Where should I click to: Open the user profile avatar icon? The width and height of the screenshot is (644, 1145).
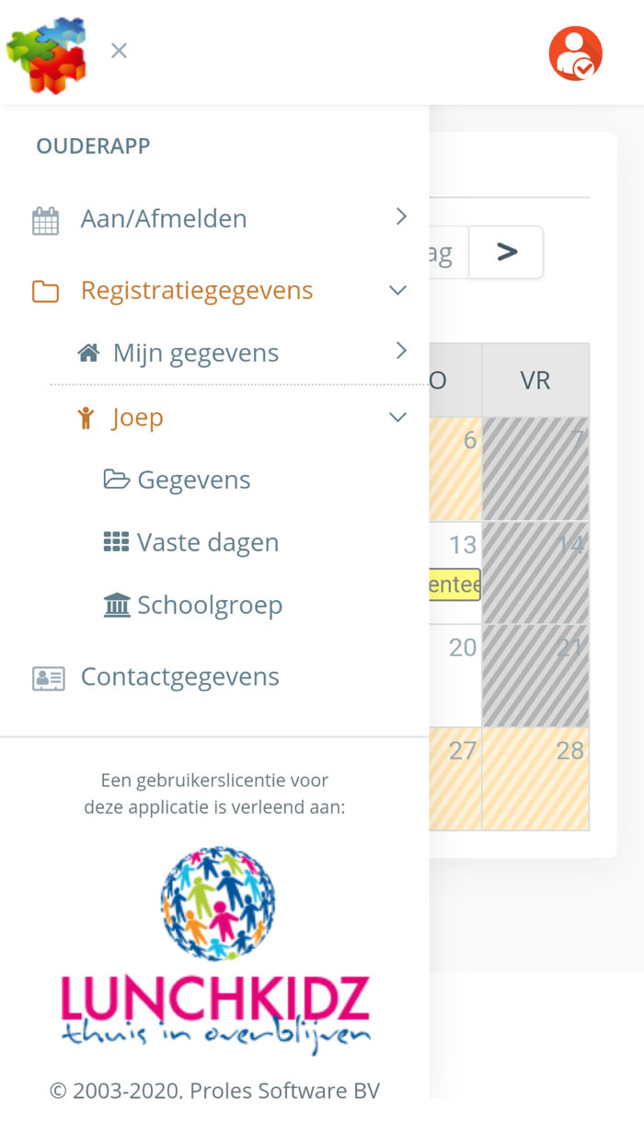pos(575,53)
